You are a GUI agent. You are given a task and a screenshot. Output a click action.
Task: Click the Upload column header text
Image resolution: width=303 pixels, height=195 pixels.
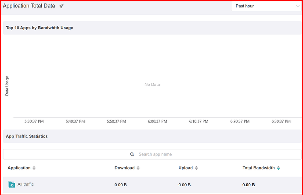[x=185, y=168]
